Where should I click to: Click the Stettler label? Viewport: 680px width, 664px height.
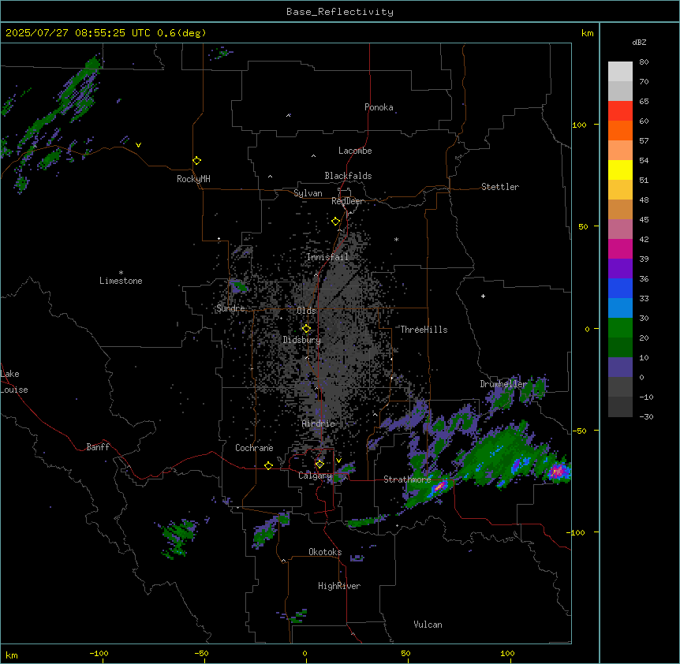point(500,187)
